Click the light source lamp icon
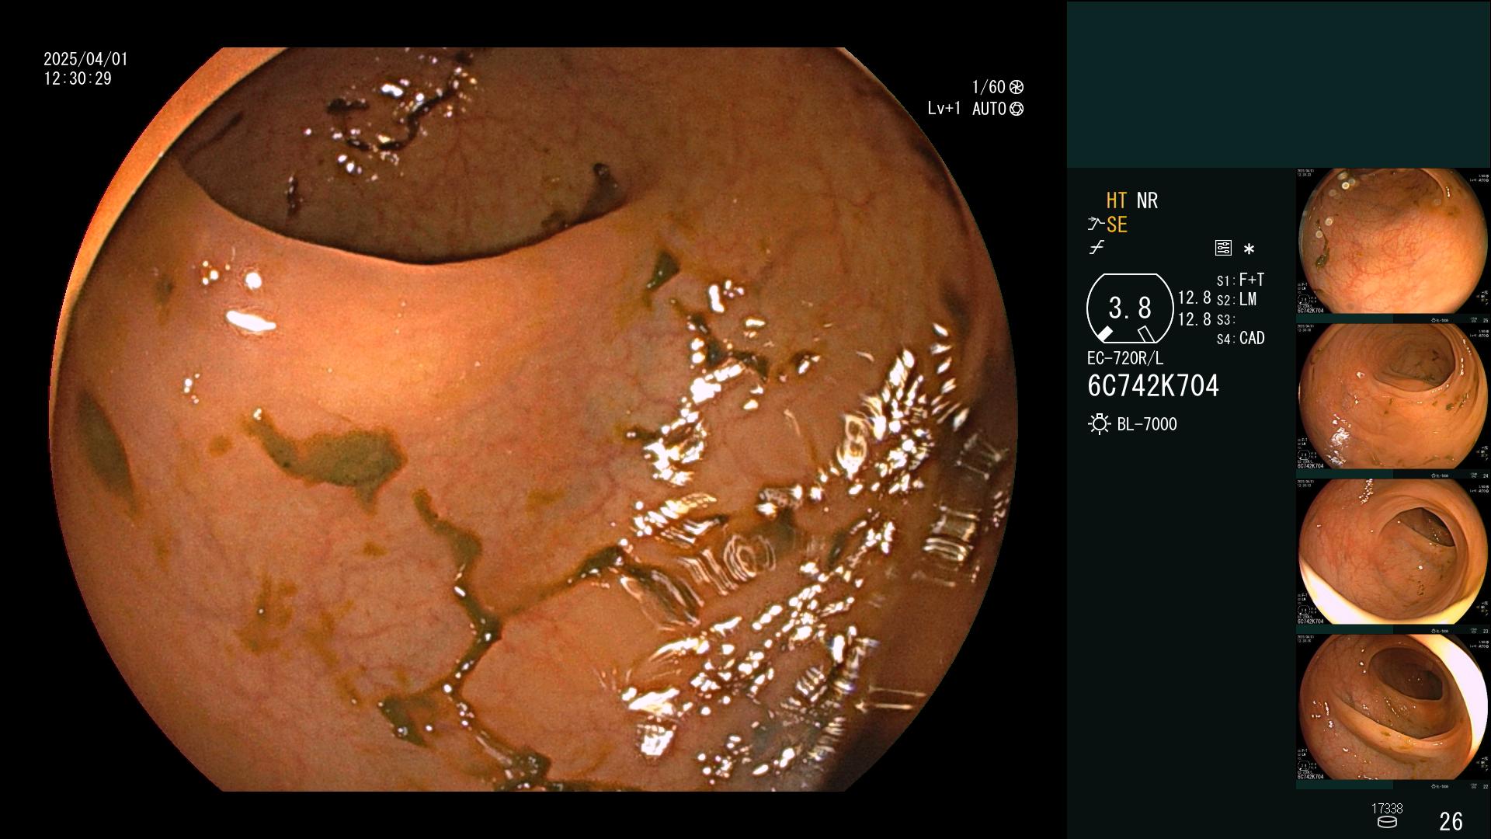Image resolution: width=1491 pixels, height=839 pixels. [x=1099, y=424]
